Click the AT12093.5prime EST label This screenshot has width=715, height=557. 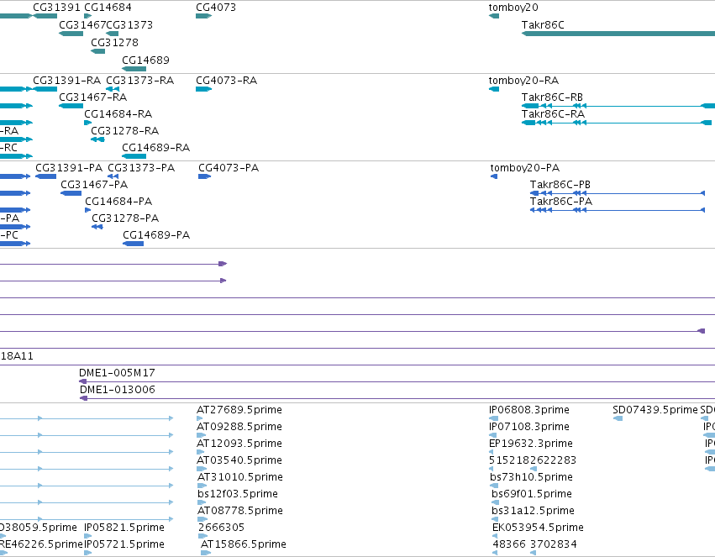pos(239,444)
